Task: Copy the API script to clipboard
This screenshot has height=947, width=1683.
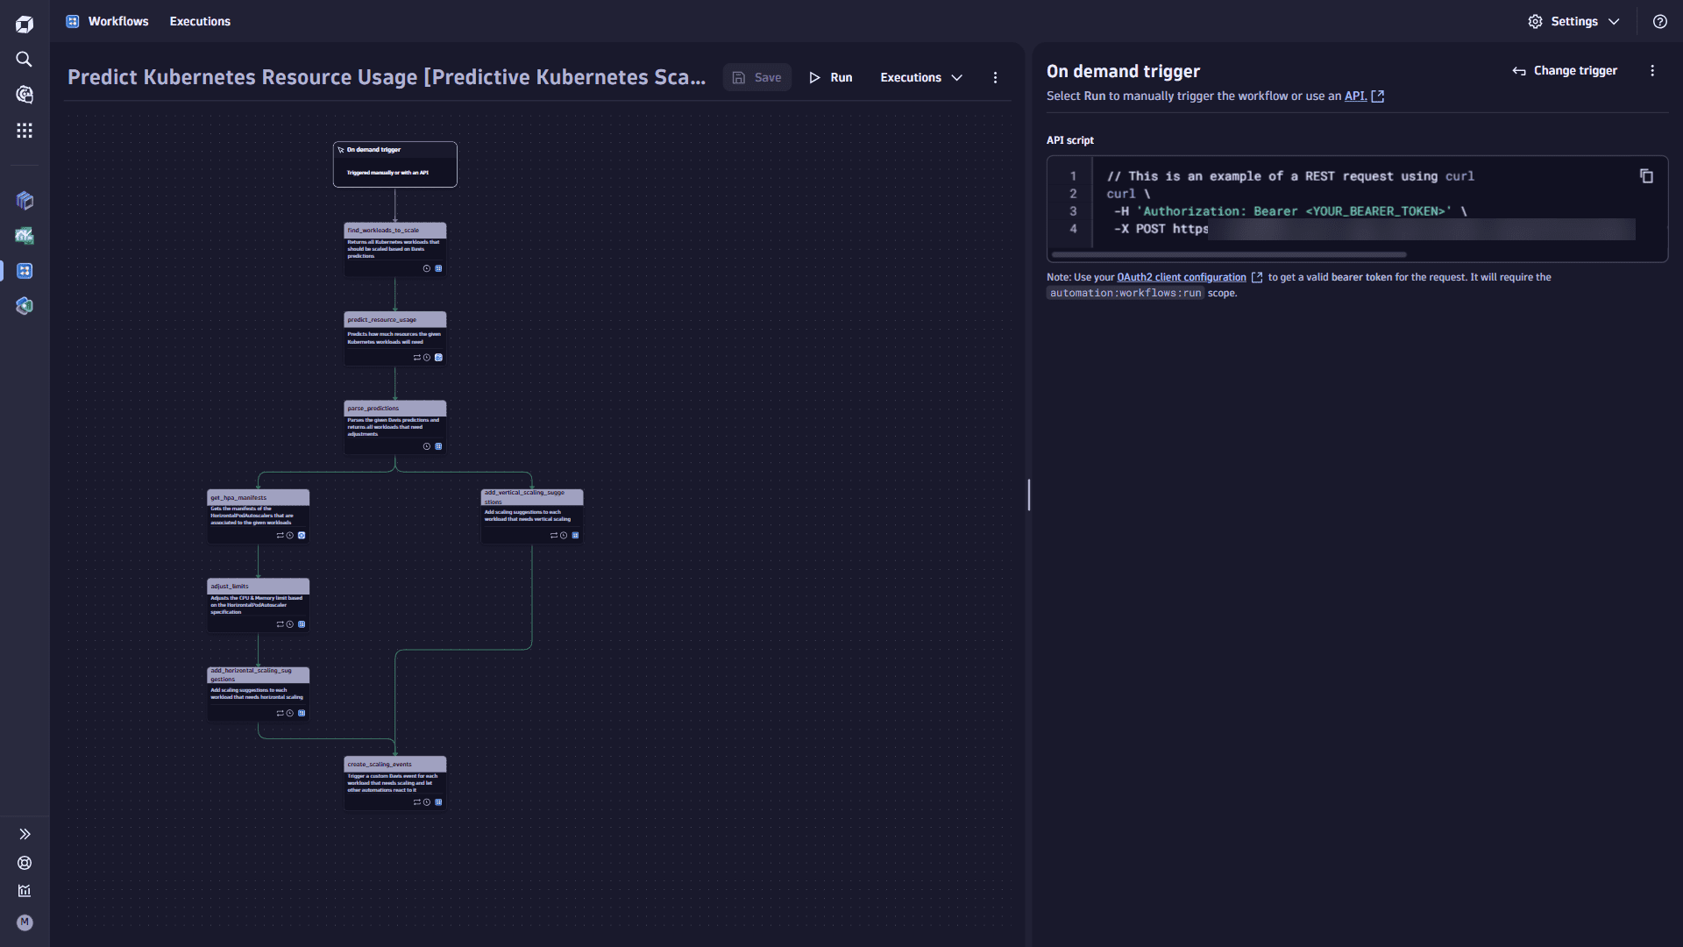Action: tap(1646, 176)
